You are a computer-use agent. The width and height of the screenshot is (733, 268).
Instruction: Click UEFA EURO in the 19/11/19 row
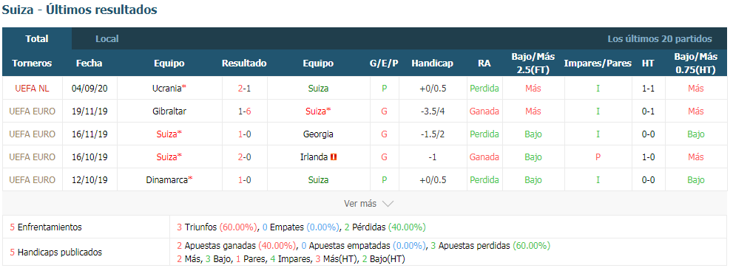32,111
